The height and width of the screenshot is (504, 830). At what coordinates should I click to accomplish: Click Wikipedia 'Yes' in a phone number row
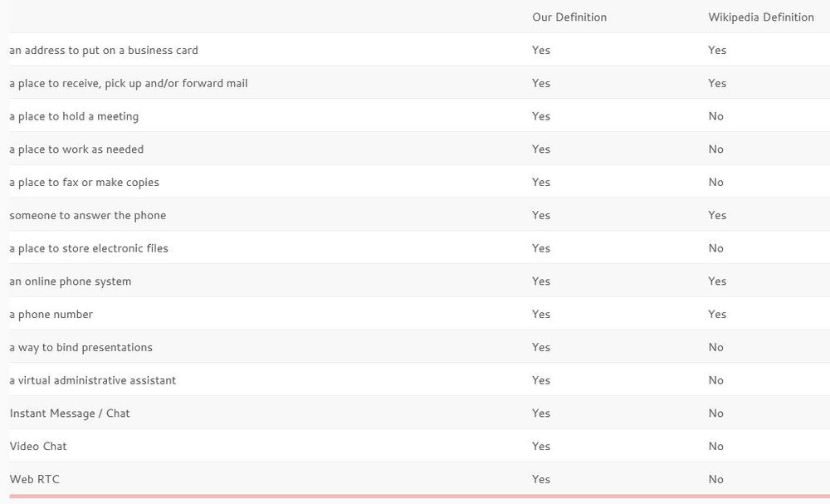[x=717, y=315]
